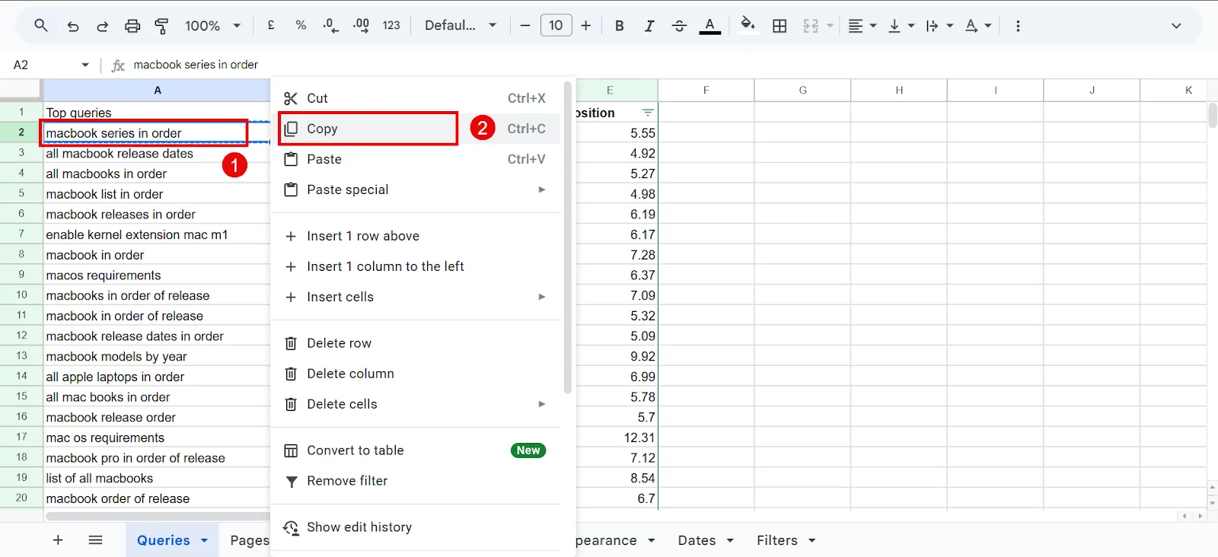
Task: Select Remove filter option
Action: [415, 481]
